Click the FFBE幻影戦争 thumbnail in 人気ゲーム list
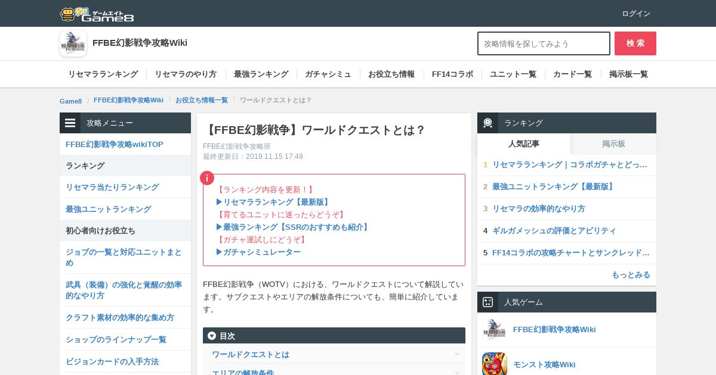 pyautogui.click(x=495, y=330)
